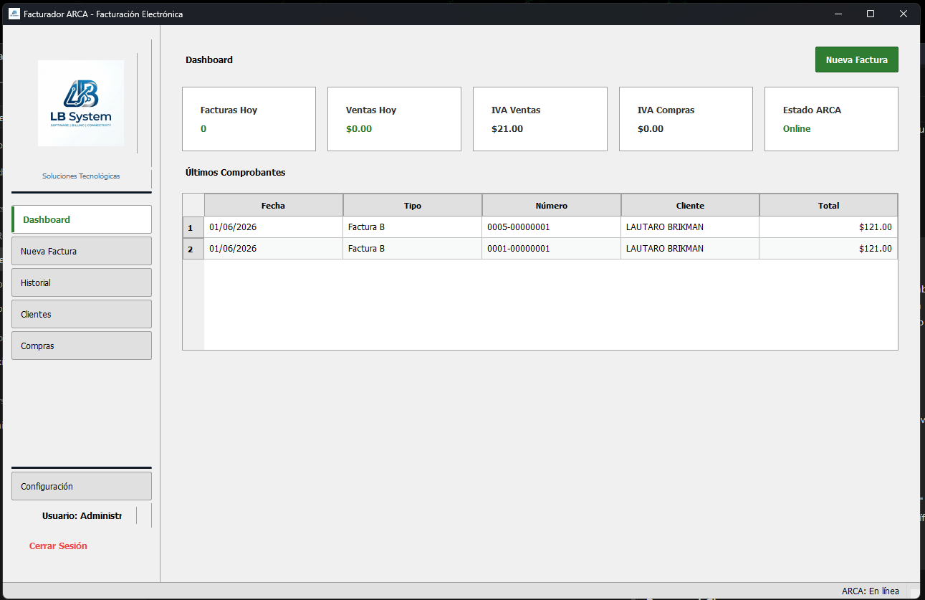Click the date cell in row 1
This screenshot has width=925, height=600.
click(x=273, y=227)
